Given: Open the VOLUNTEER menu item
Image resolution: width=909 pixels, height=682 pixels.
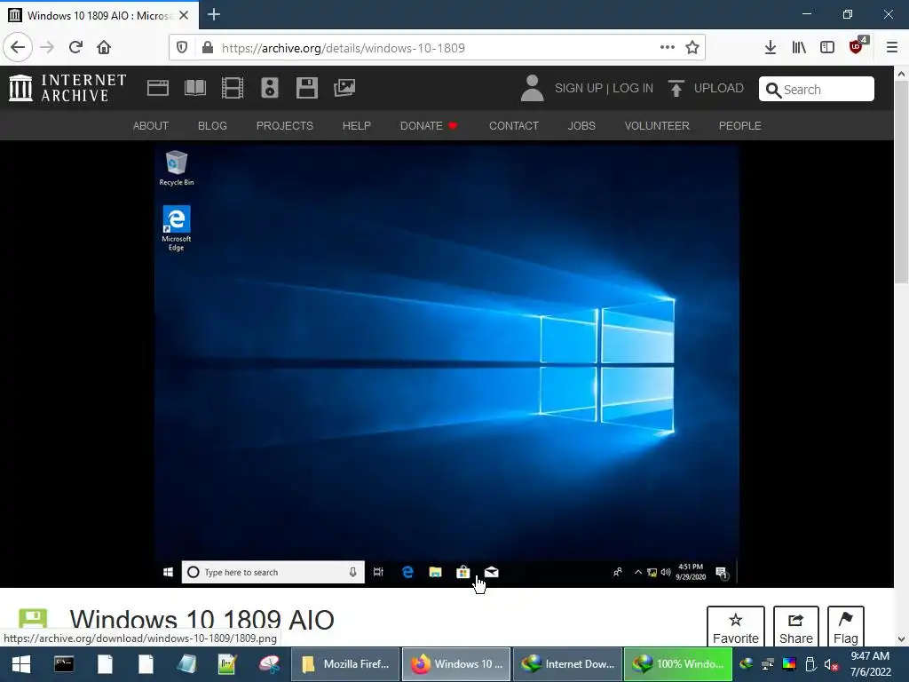Looking at the screenshot, I should 657,126.
